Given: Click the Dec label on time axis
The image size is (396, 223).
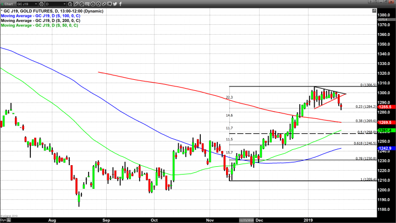Looking at the screenshot, I should [260, 220].
